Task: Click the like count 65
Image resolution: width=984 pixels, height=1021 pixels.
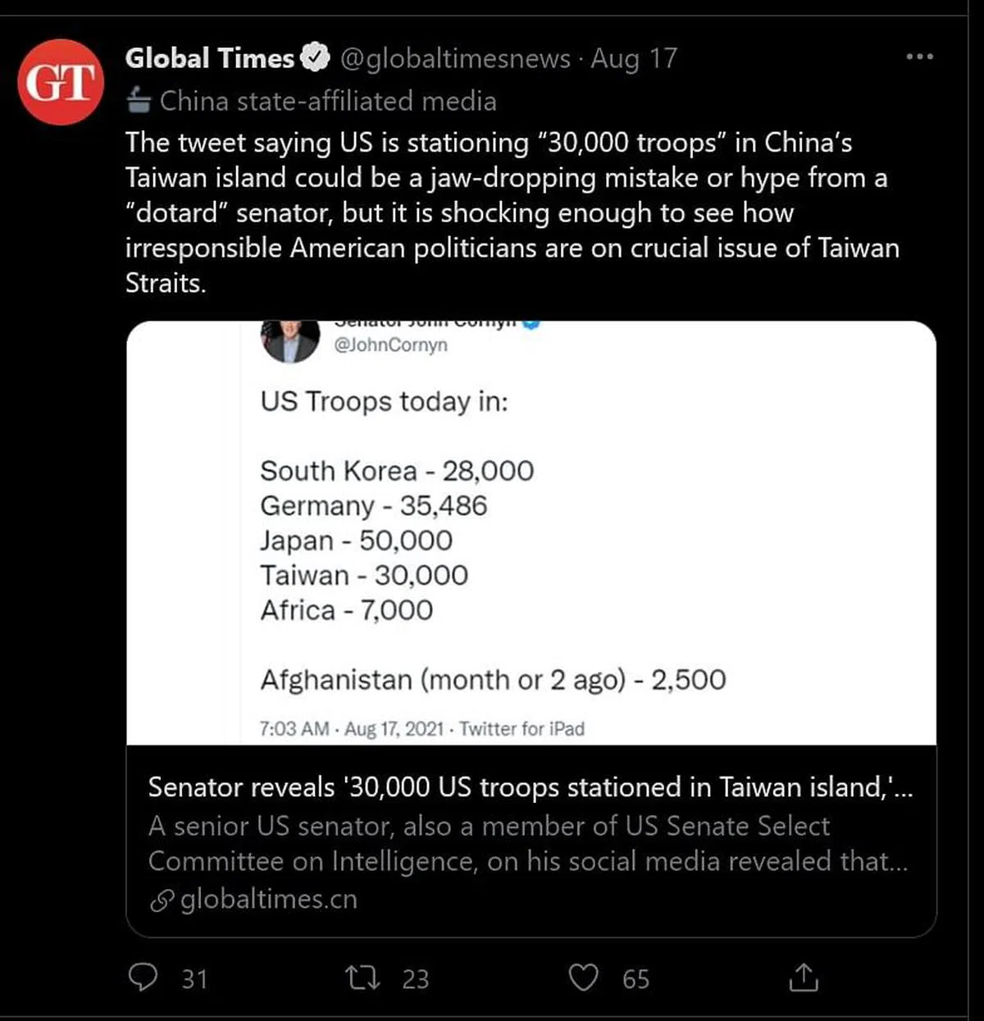Action: pyautogui.click(x=635, y=979)
